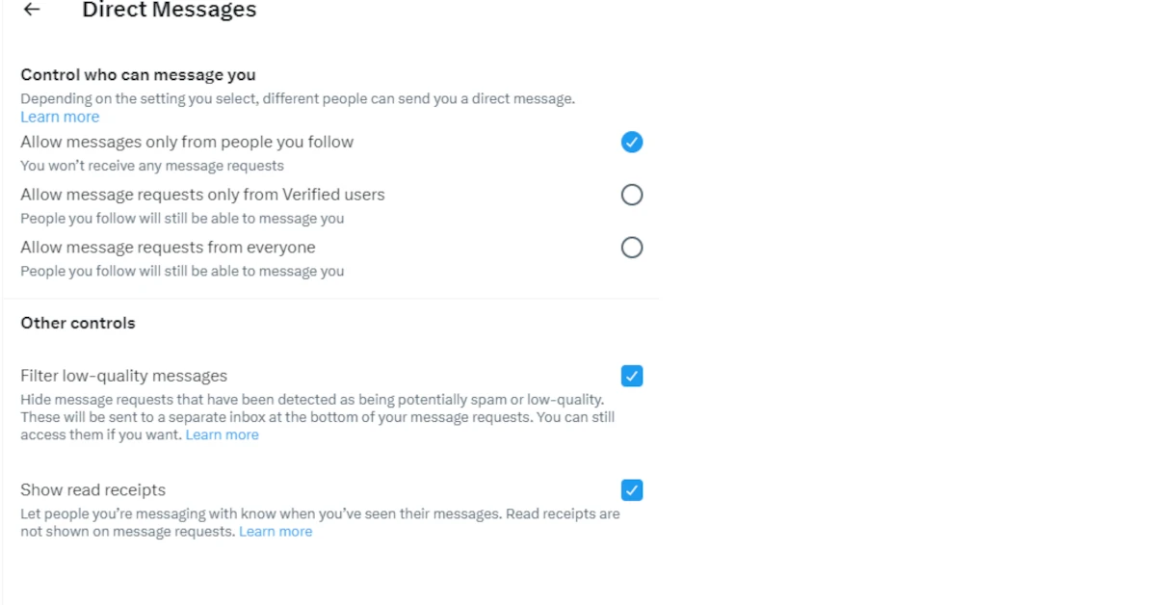Open Learn more link in low-quality filter description

click(222, 434)
